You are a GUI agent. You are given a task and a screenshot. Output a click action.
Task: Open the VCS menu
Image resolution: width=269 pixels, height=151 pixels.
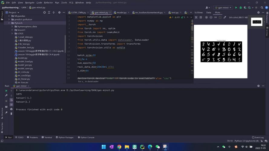tap(71, 3)
